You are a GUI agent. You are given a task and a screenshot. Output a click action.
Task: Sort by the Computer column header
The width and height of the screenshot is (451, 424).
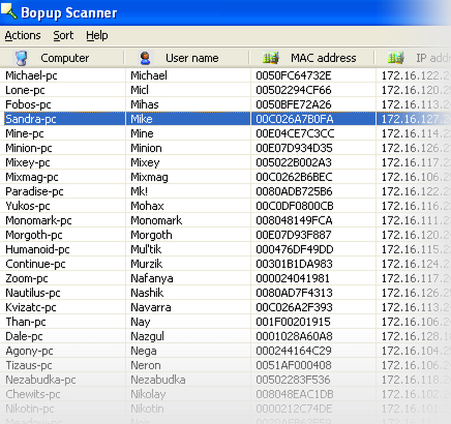62,58
